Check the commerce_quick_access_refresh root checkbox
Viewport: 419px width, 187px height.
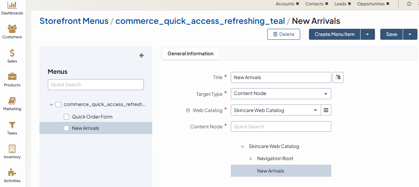click(x=58, y=104)
